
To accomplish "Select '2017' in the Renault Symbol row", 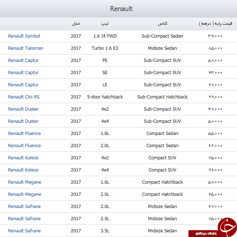I will tap(76, 36).
